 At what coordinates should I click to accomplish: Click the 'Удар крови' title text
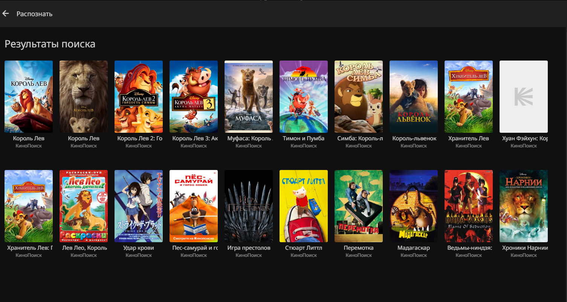[x=139, y=248]
